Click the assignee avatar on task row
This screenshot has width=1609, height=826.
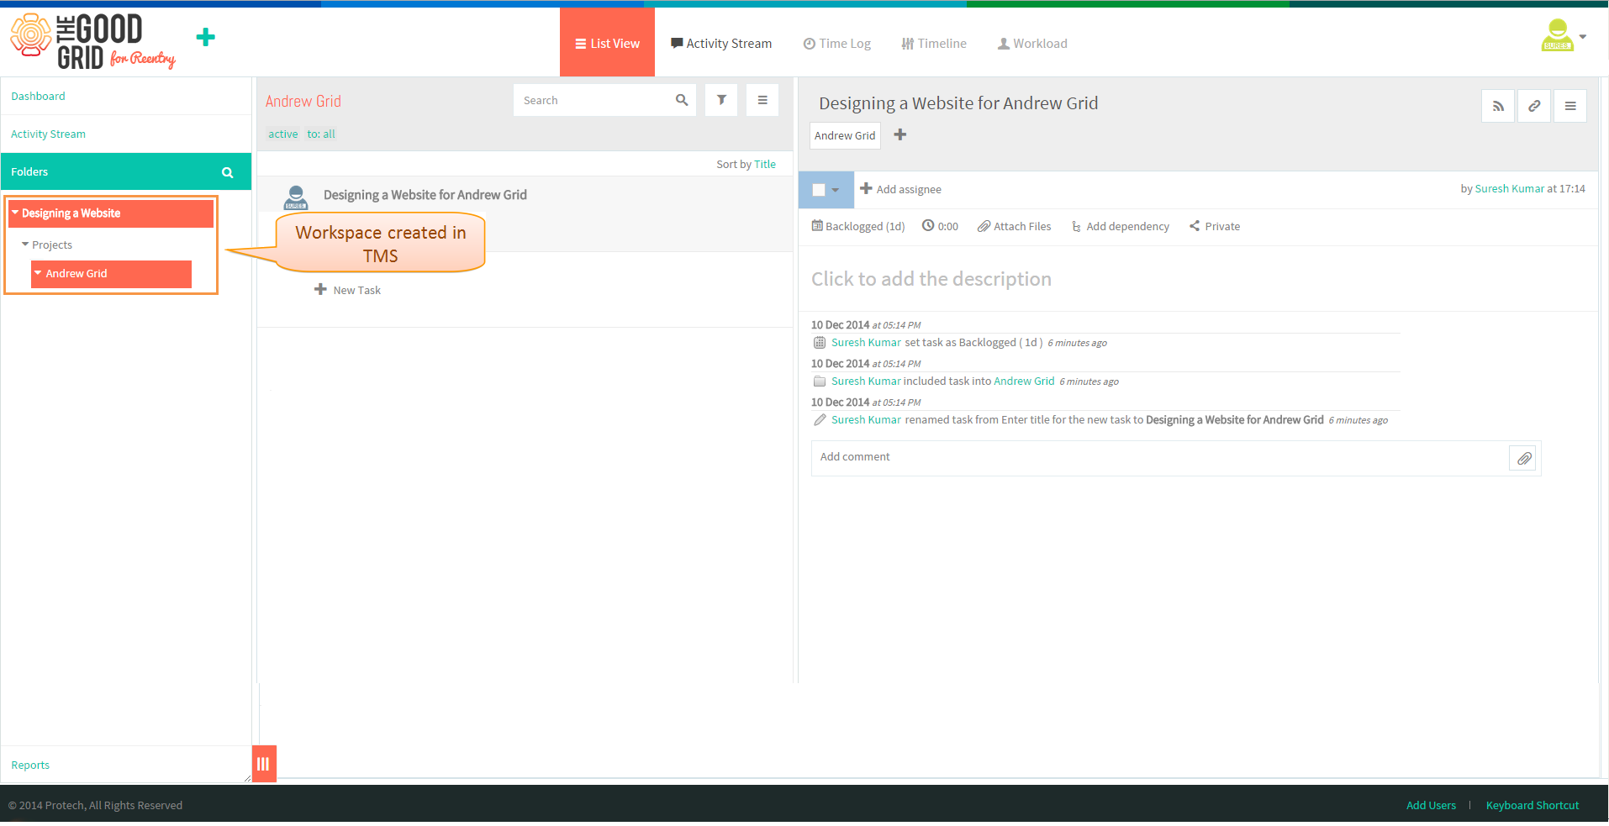click(296, 197)
